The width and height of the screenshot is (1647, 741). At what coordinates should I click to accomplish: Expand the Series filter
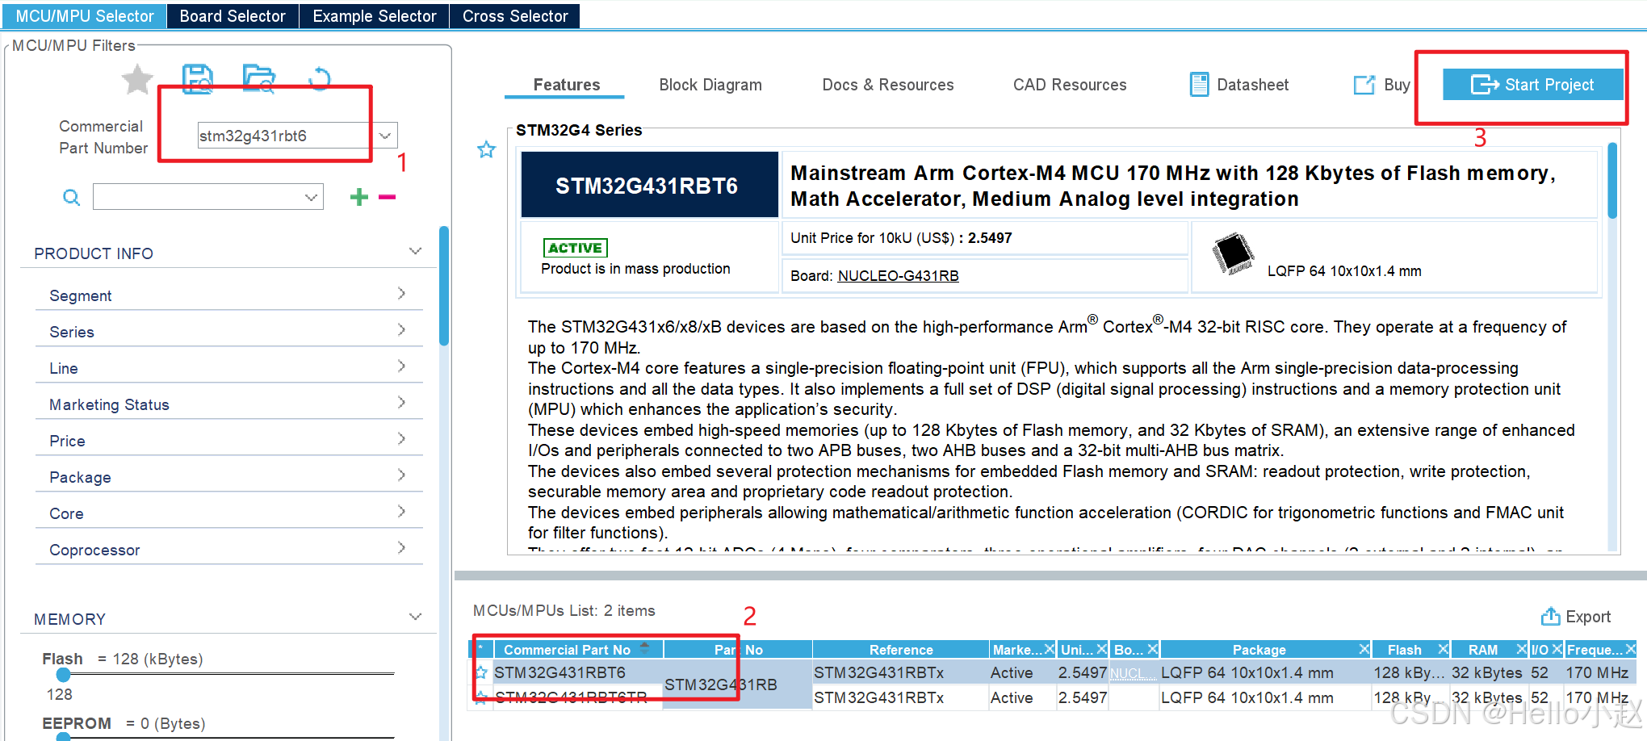click(x=401, y=330)
